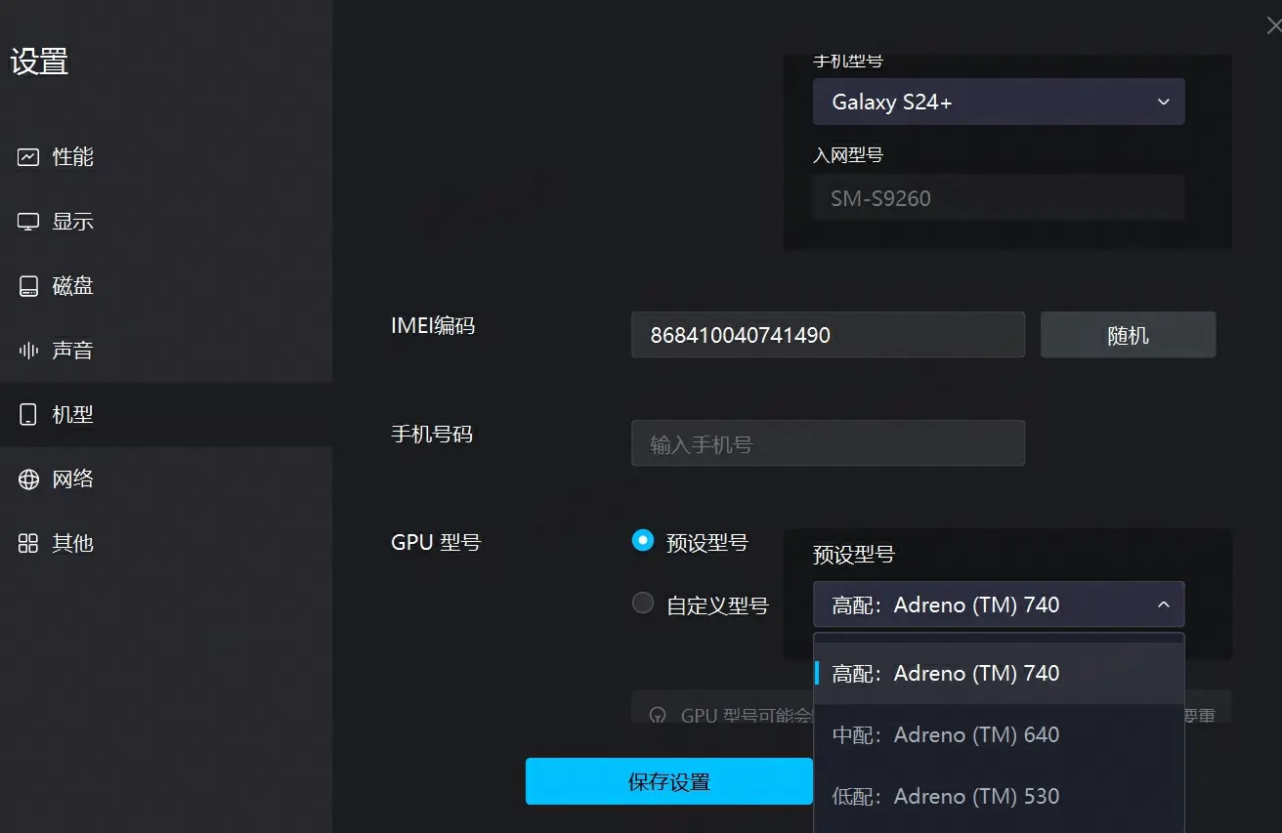The image size is (1282, 833).
Task: Click the Display (显示) monitor icon
Action: 28,221
